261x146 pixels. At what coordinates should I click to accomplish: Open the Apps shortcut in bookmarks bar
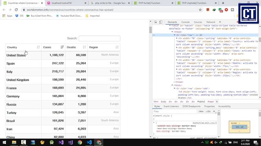point(7,16)
